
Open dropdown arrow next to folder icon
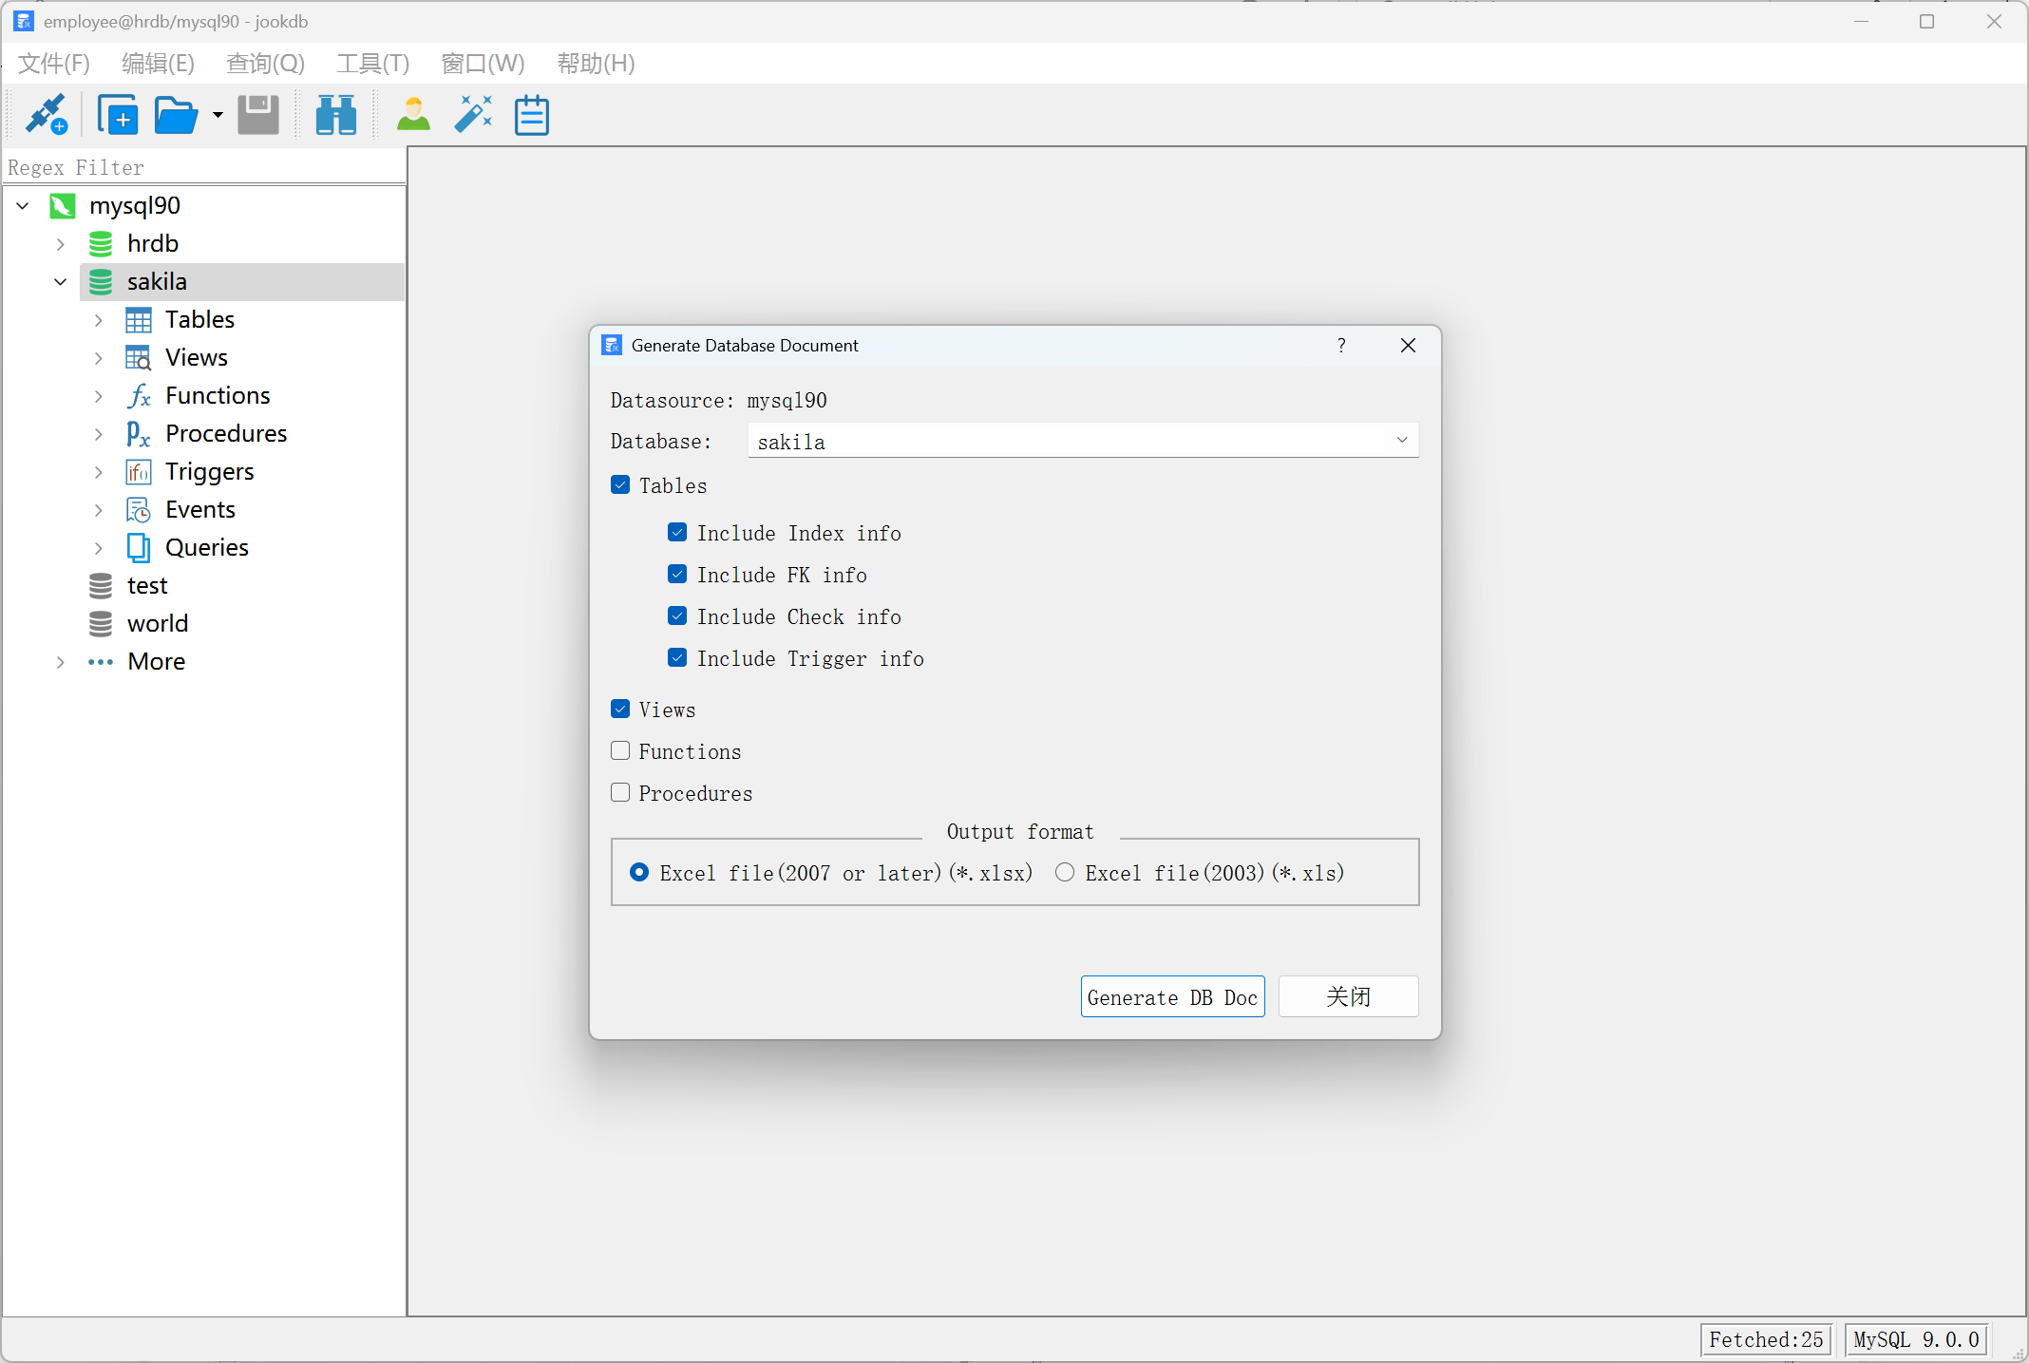pos(218,115)
